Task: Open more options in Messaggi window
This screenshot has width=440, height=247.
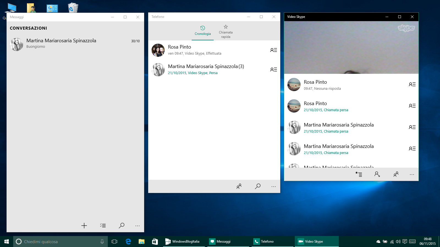Action: tap(137, 226)
